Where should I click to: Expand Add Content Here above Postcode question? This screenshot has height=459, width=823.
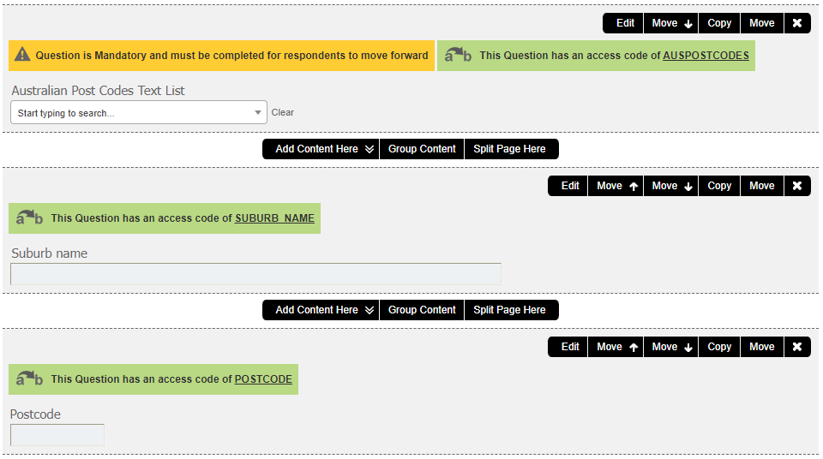321,310
